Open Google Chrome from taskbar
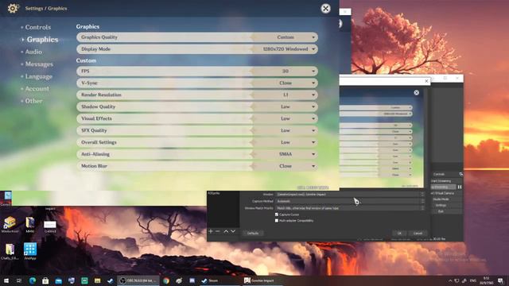Image resolution: width=509 pixels, height=286 pixels. (x=166, y=280)
